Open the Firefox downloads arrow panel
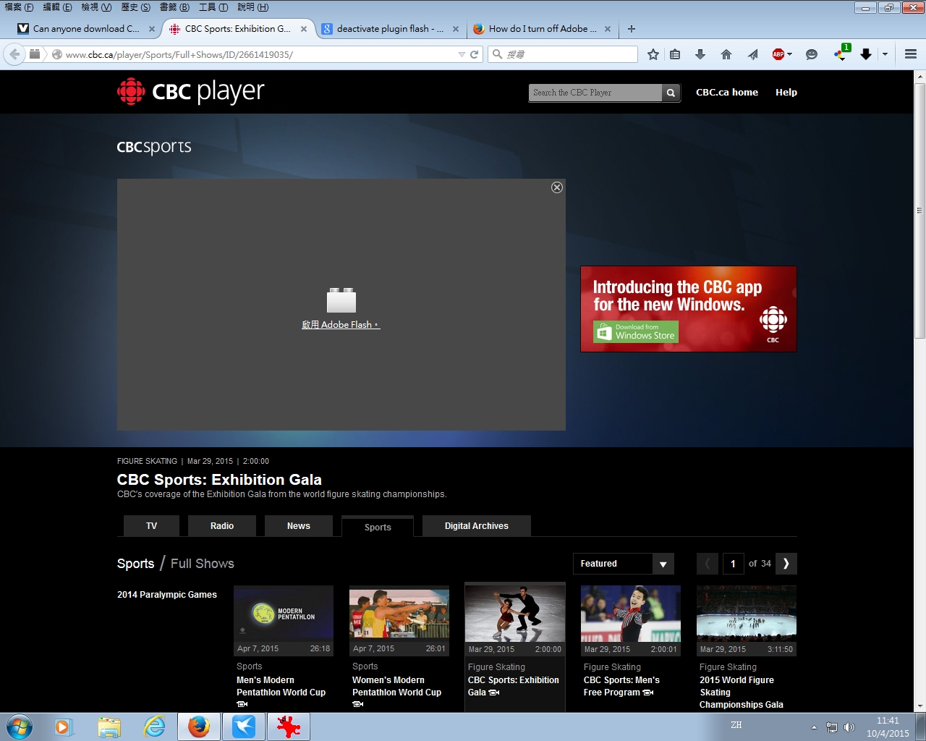 point(700,54)
